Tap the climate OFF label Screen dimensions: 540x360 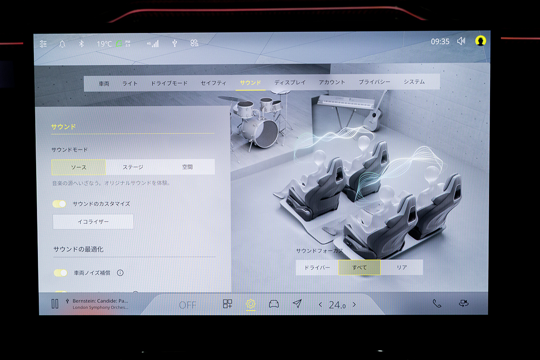coord(188,305)
